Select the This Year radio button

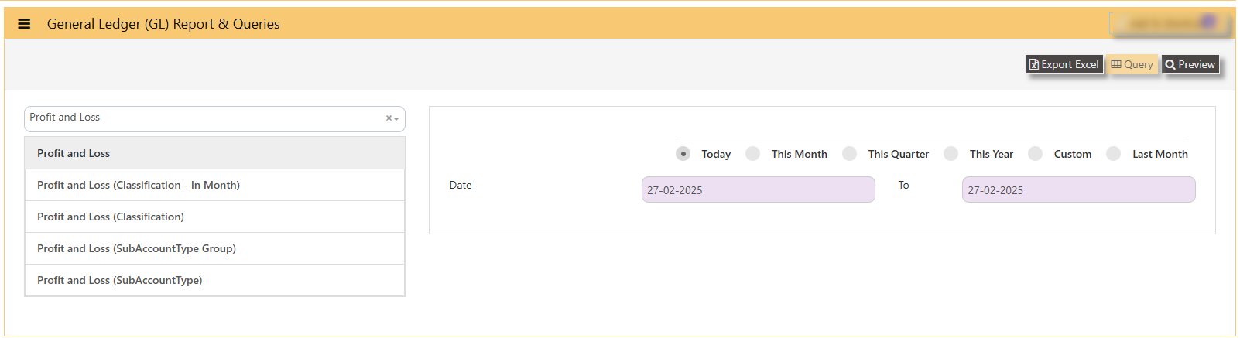(x=951, y=154)
